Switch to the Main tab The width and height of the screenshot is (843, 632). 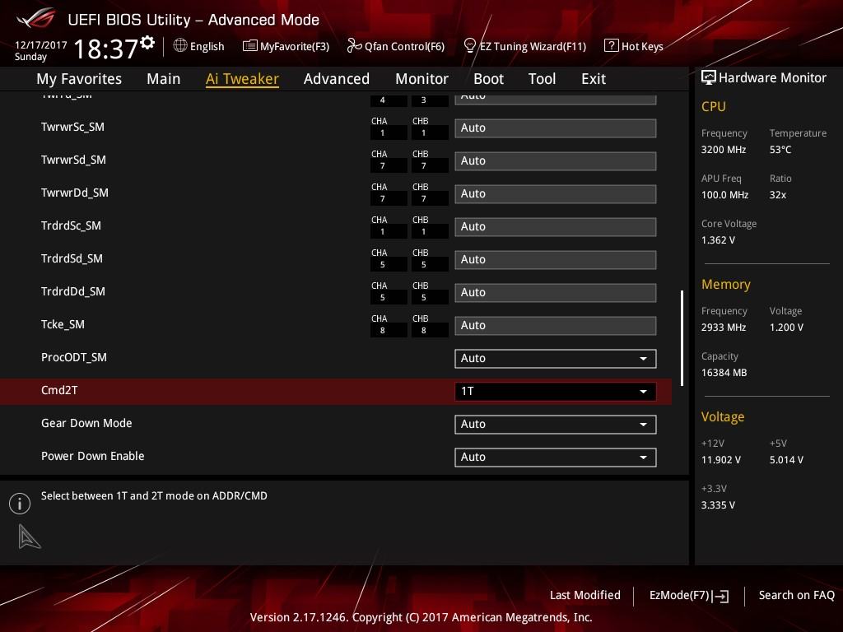164,79
